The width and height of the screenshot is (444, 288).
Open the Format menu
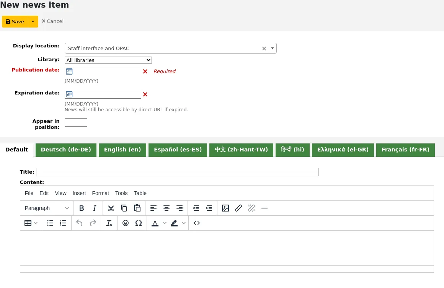tap(101, 193)
